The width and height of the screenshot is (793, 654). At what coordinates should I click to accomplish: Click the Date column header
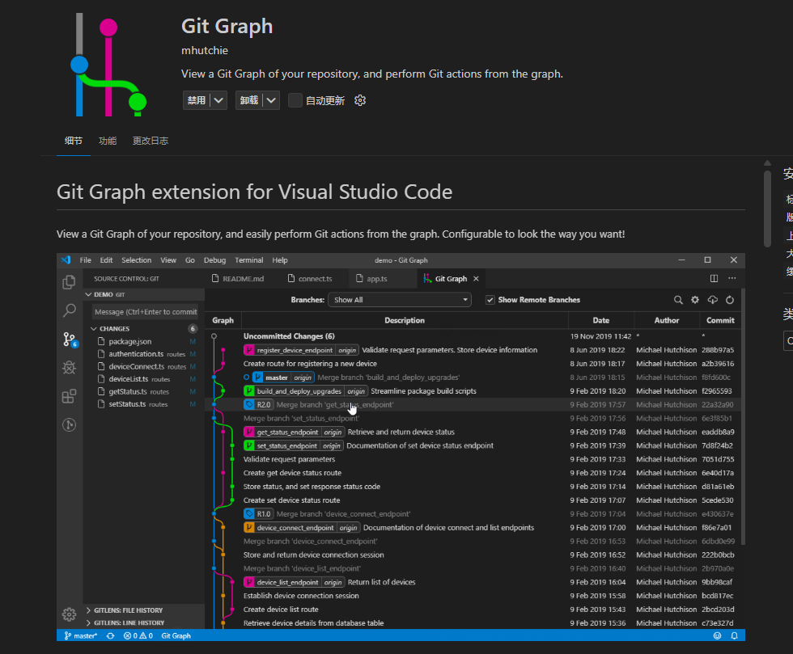pyautogui.click(x=600, y=320)
